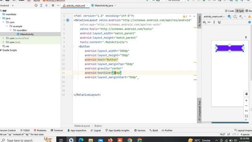Toggle view options eye icon
The height and width of the screenshot is (142, 252).
(x=204, y=22)
